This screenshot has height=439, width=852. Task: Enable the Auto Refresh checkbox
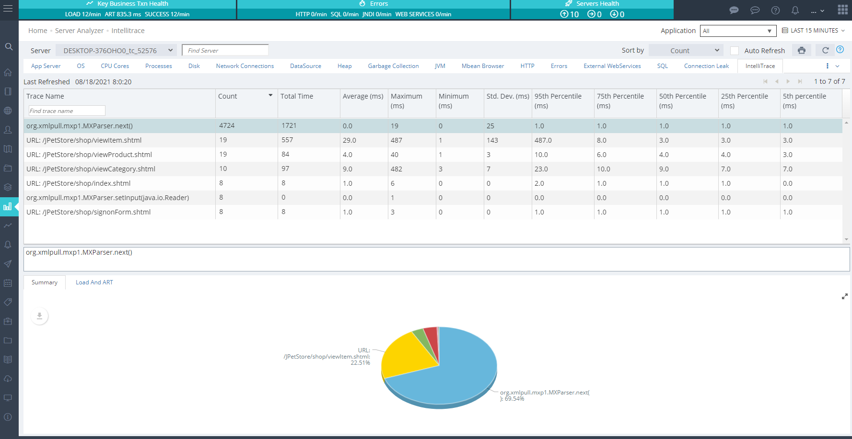pos(734,51)
